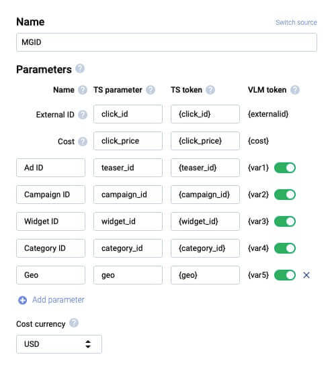This screenshot has height=367, width=332.
Task: Open help icon for TS parameter column
Action: coord(151,90)
